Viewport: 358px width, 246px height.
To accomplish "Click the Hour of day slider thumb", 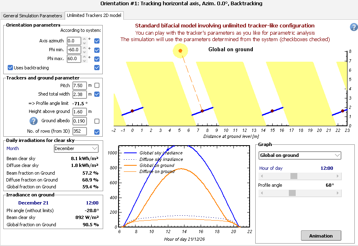I will coord(294,176).
